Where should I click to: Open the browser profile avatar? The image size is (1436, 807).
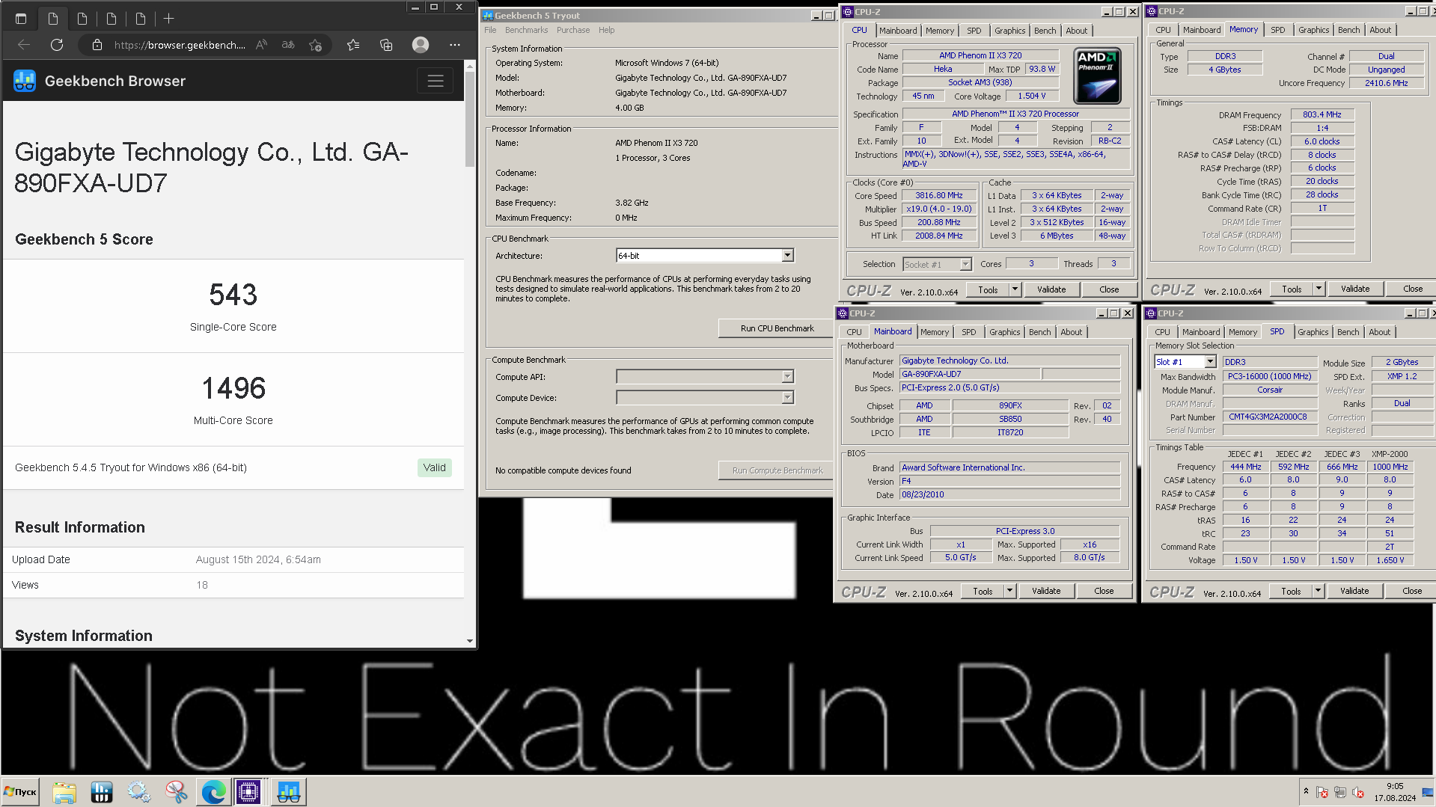(x=421, y=45)
